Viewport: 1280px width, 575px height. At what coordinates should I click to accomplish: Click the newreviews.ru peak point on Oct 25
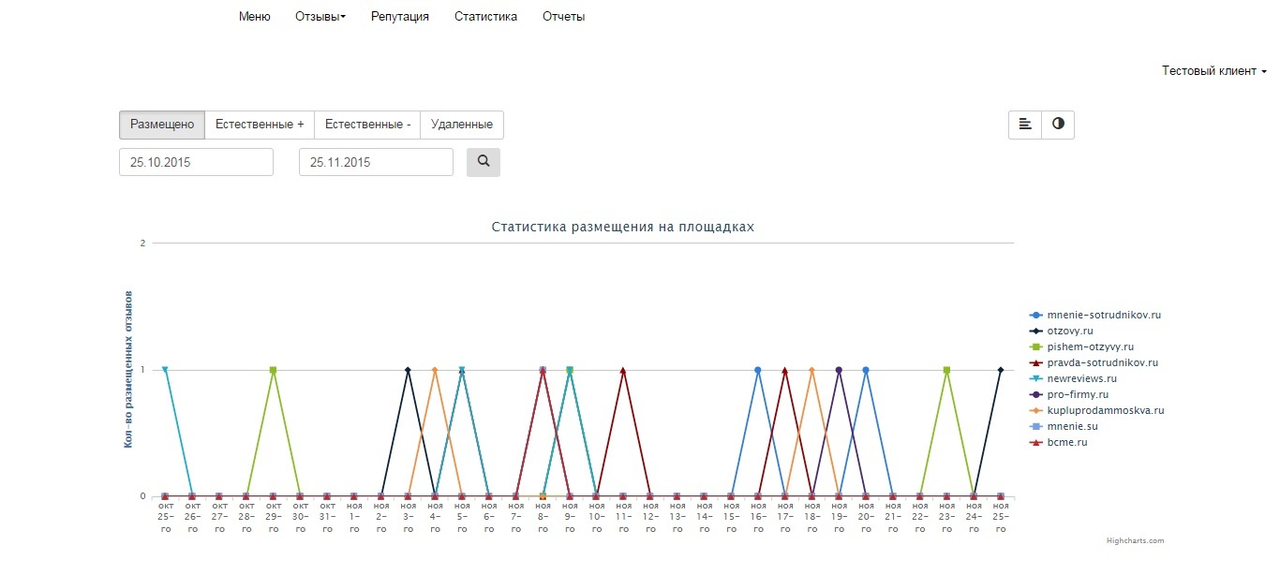coord(165,370)
